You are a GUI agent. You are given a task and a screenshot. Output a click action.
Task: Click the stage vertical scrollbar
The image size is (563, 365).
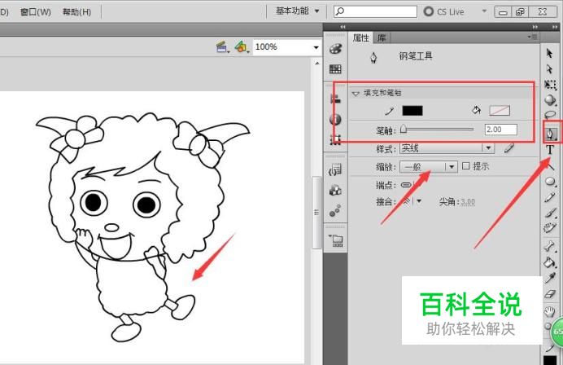[316, 212]
